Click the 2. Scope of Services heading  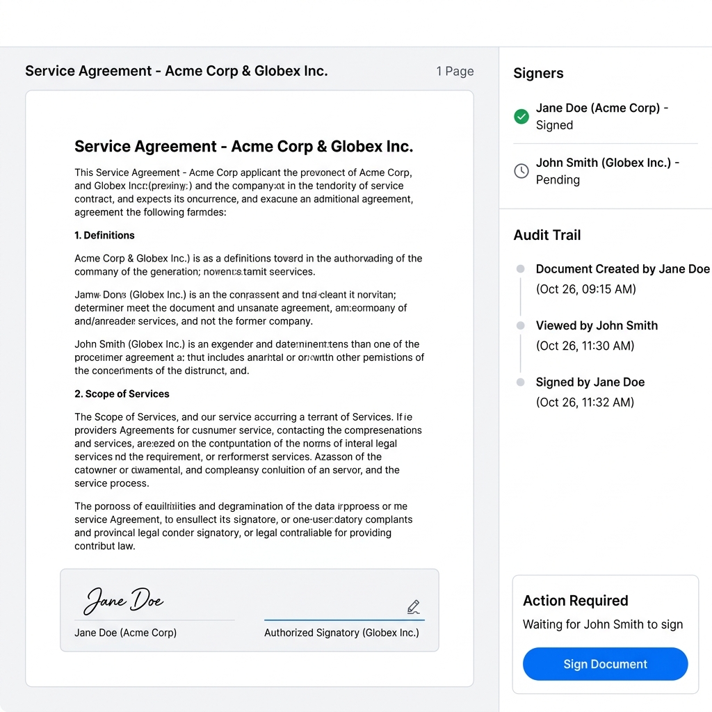point(122,394)
